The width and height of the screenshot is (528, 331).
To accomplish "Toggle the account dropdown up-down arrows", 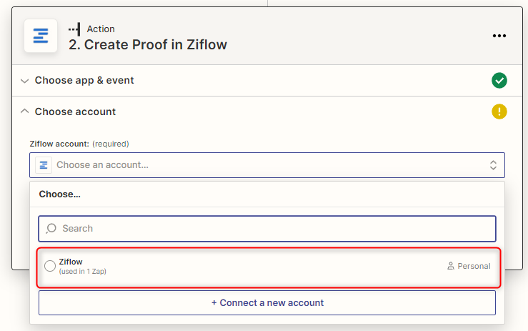I will click(x=493, y=165).
